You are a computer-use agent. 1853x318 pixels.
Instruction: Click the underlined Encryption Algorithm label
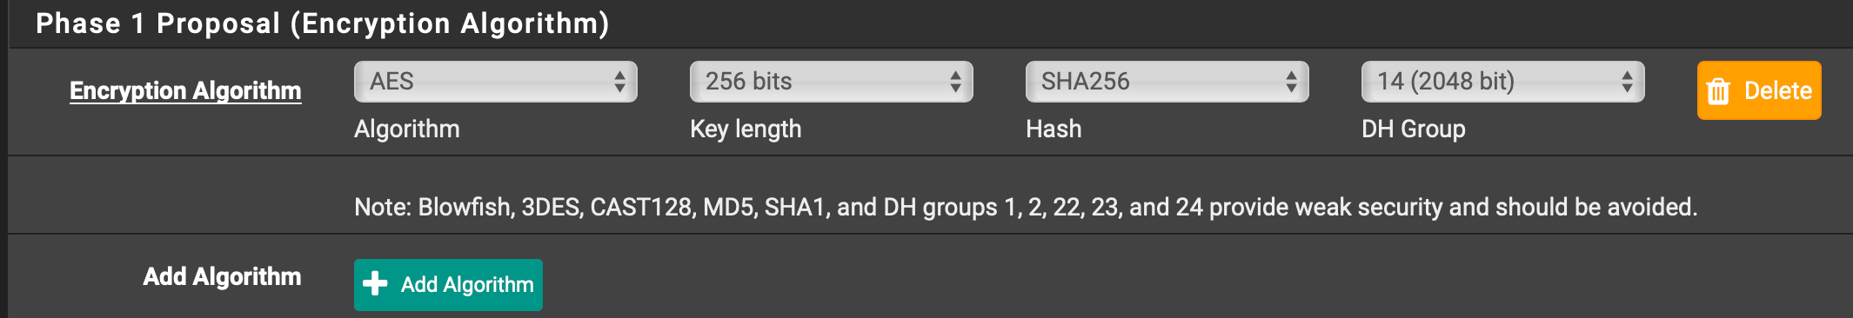185,90
